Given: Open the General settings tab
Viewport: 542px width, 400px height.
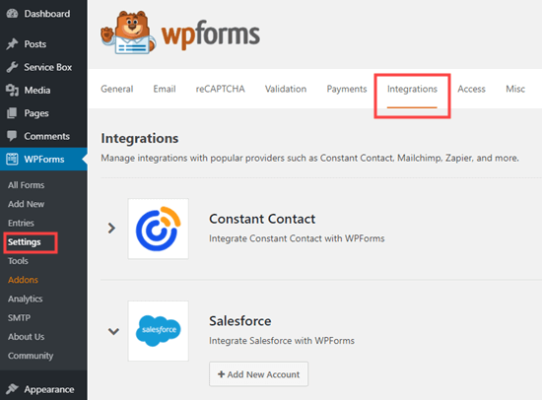Looking at the screenshot, I should coord(117,89).
